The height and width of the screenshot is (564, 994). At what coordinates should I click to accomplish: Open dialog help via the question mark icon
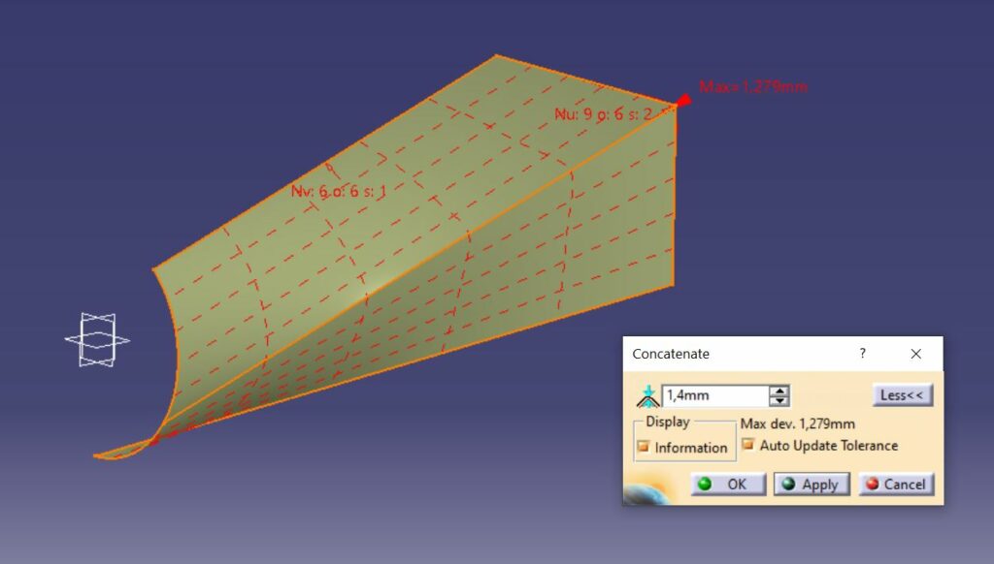point(863,354)
